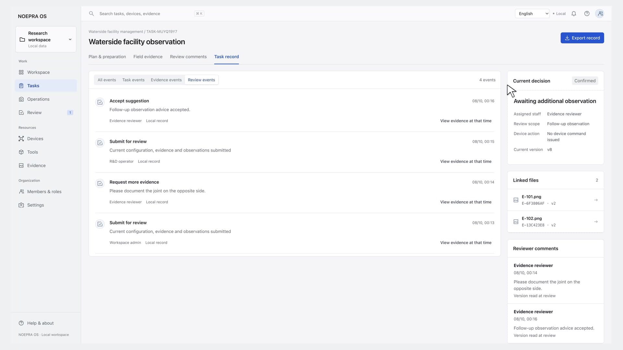Click the Tasks clipboard icon
This screenshot has width=623, height=350.
(x=21, y=86)
